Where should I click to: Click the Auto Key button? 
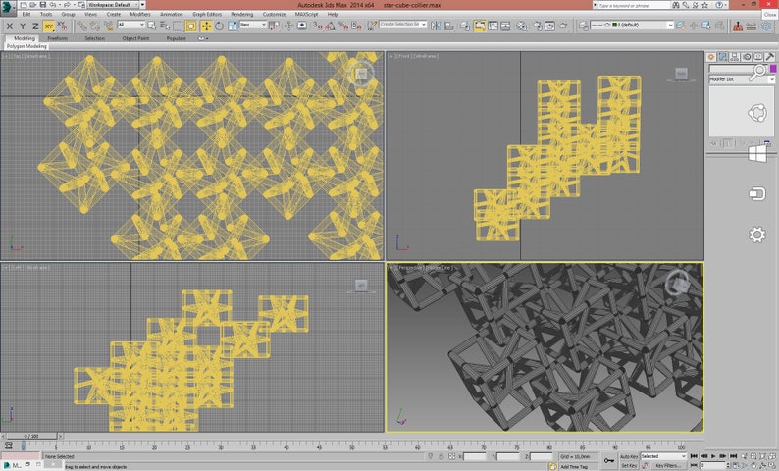click(x=629, y=456)
